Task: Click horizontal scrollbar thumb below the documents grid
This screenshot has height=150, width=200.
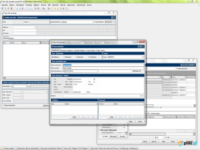Action: (148, 134)
